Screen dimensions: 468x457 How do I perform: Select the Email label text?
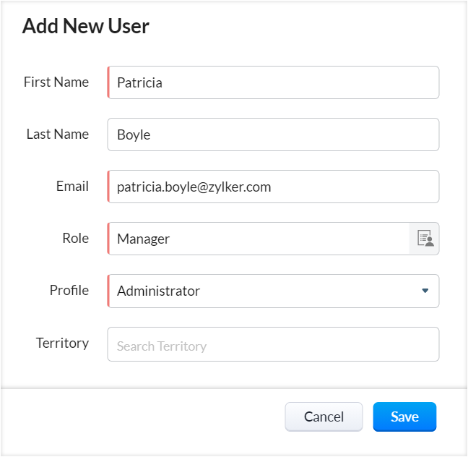72,187
